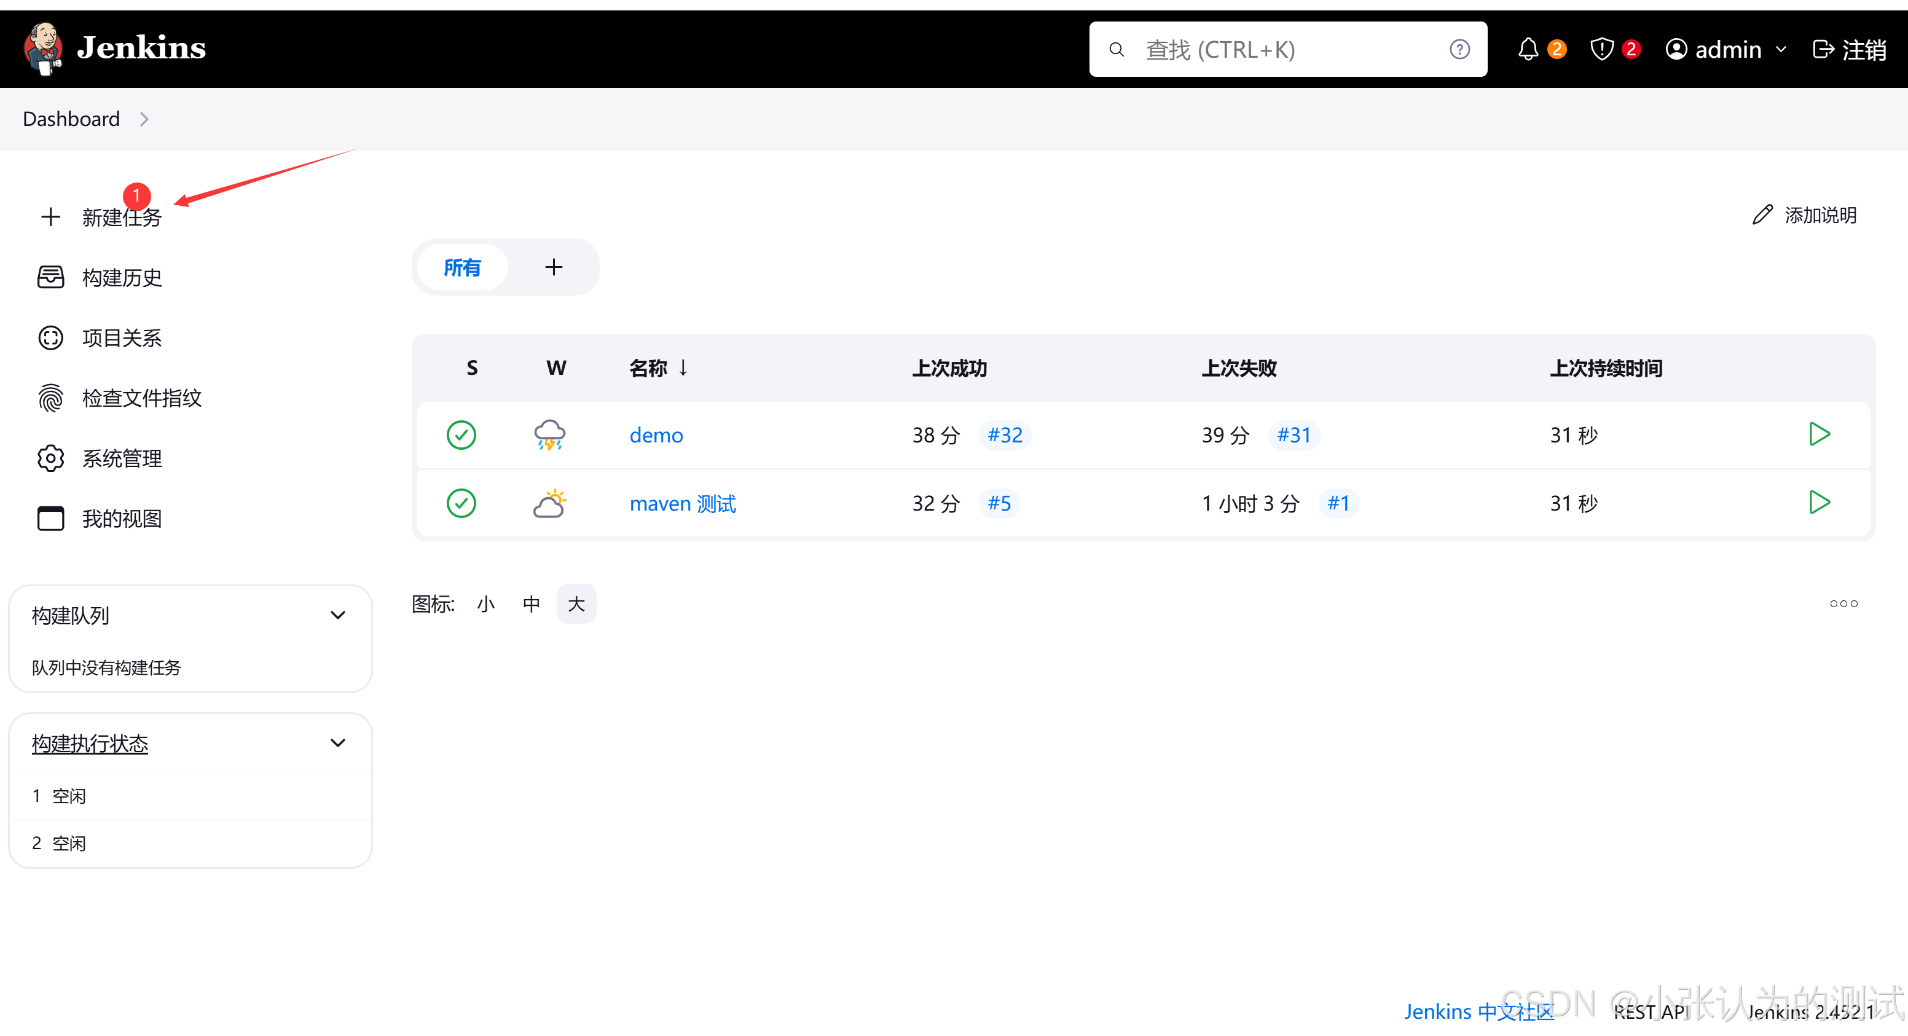Sort by 上次持续时间 column header
This screenshot has height=1036, width=1908.
(1606, 368)
